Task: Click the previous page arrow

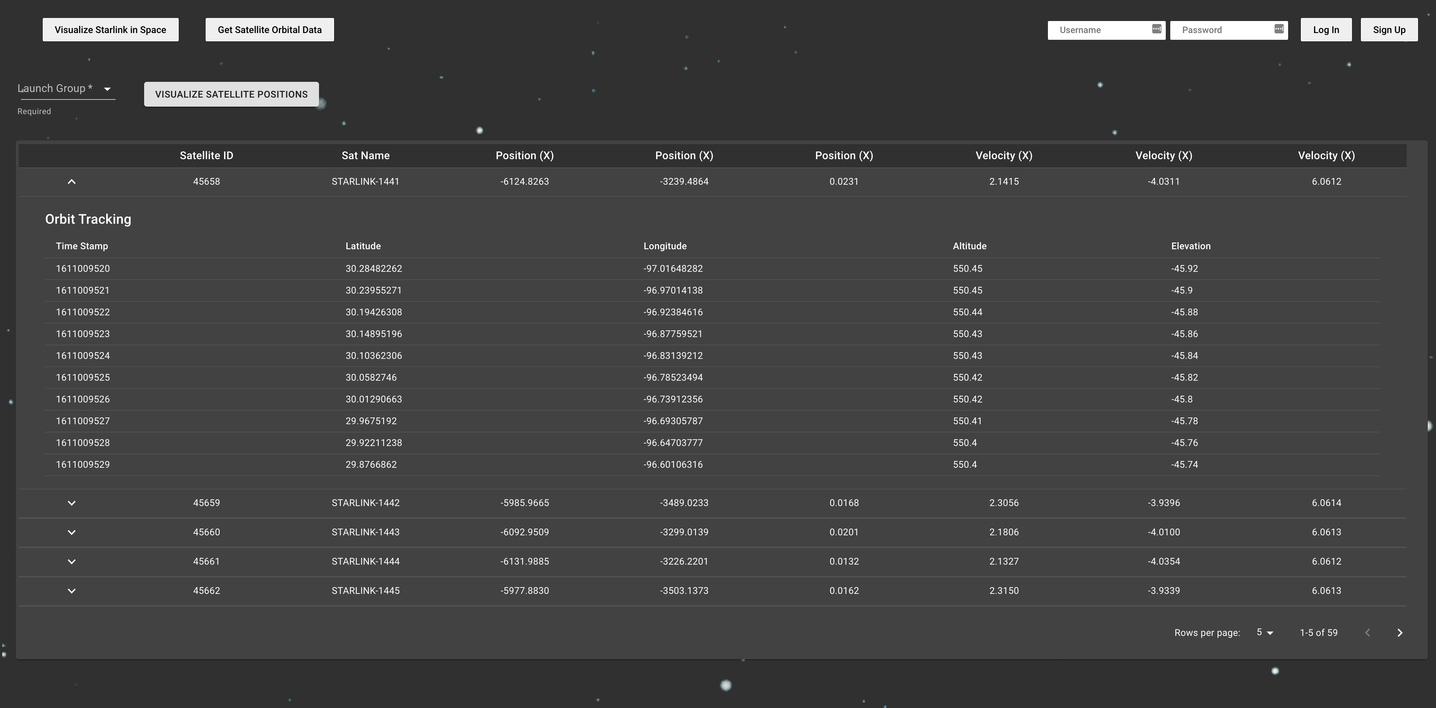Action: pos(1367,632)
